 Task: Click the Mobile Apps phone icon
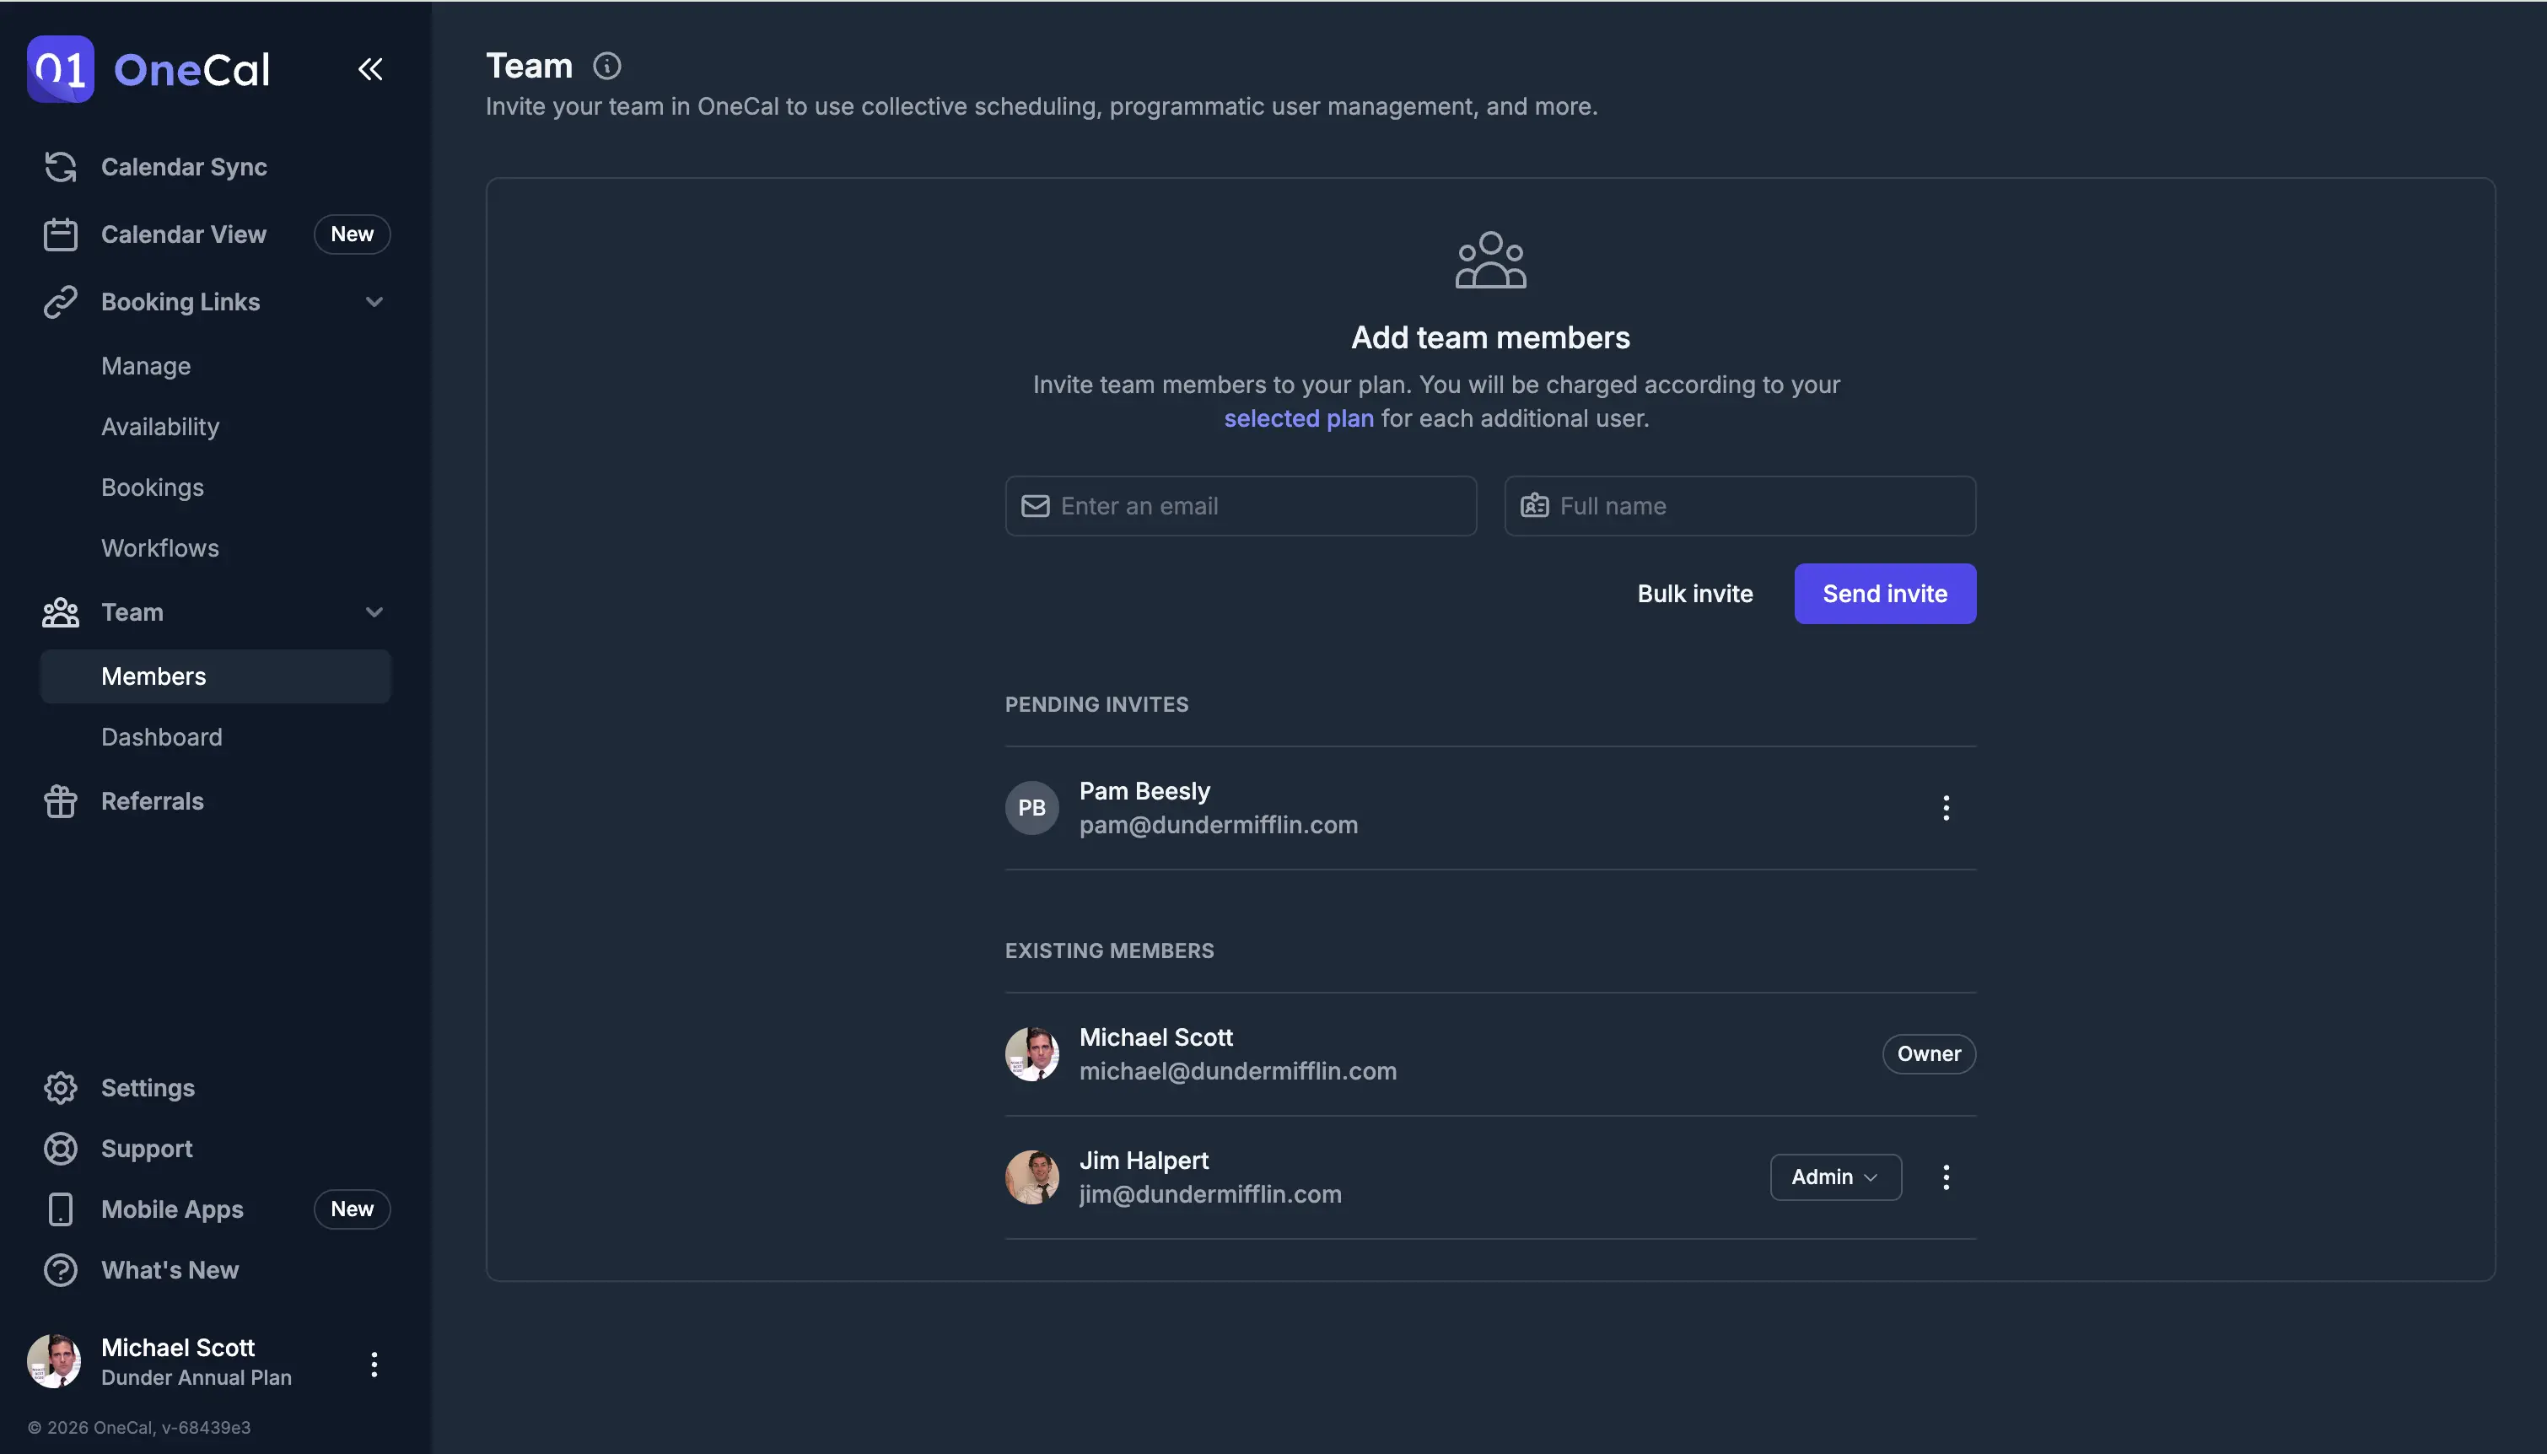pyautogui.click(x=60, y=1209)
